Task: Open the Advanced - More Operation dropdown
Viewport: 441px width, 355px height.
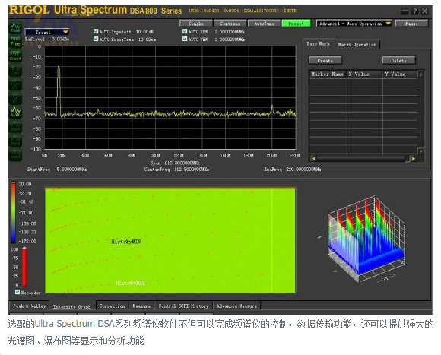Action: pyautogui.click(x=354, y=24)
